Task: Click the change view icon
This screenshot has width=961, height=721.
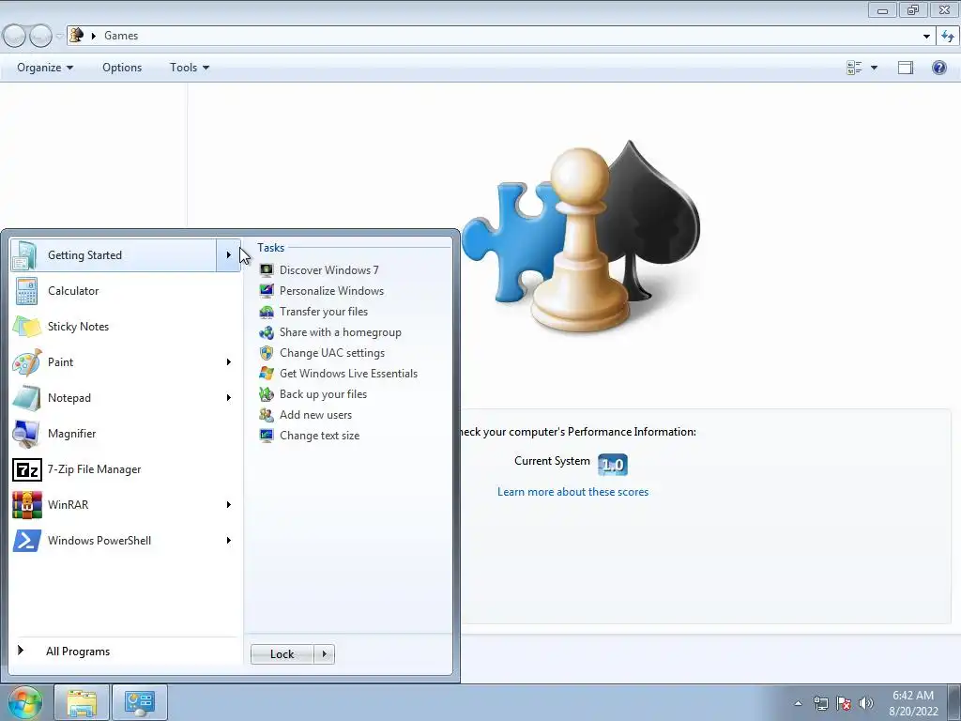Action: click(854, 68)
